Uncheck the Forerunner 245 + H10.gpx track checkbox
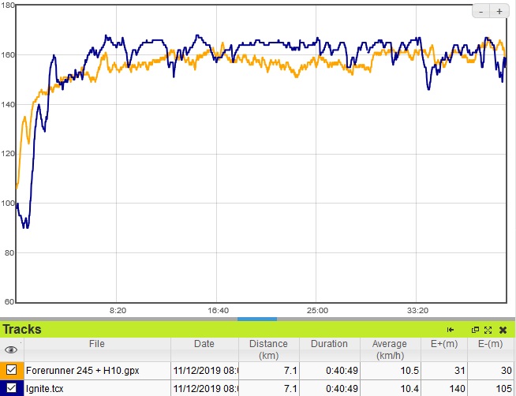 click(12, 369)
